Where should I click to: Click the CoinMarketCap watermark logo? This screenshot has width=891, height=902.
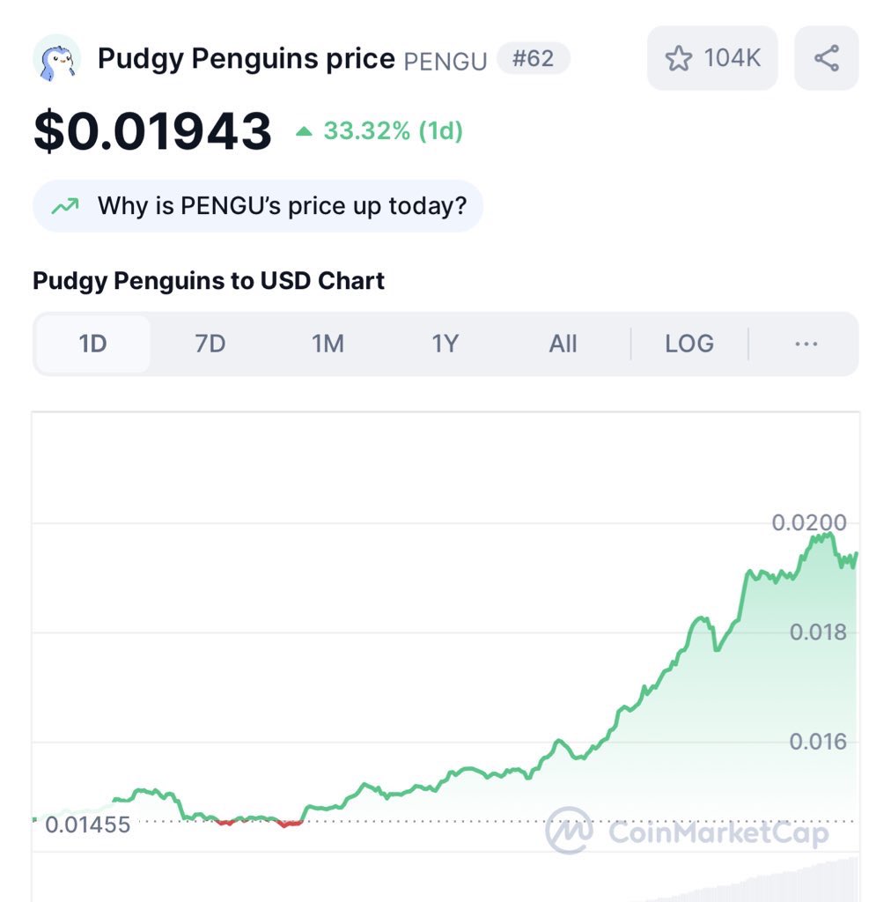click(x=687, y=831)
